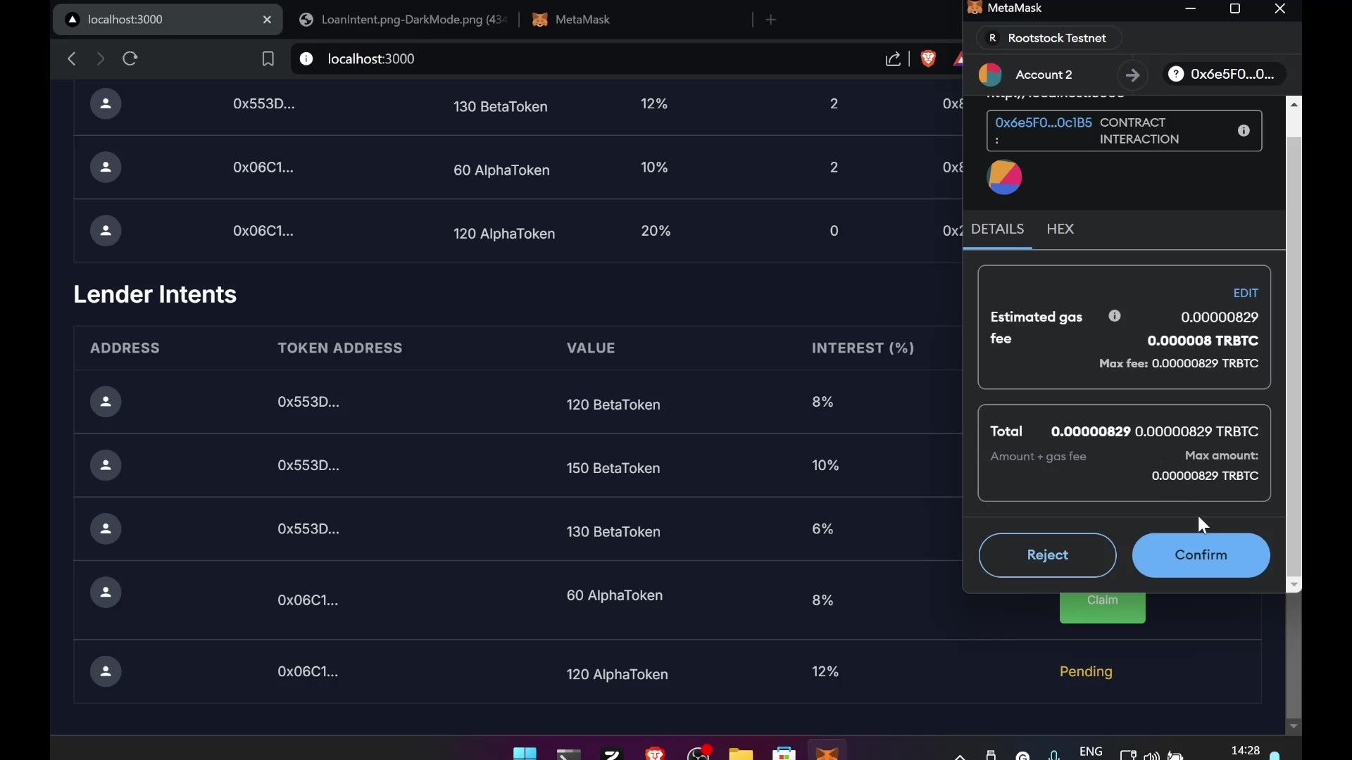Click the account selector arrow for Account 2
1352x760 pixels.
1132,74
